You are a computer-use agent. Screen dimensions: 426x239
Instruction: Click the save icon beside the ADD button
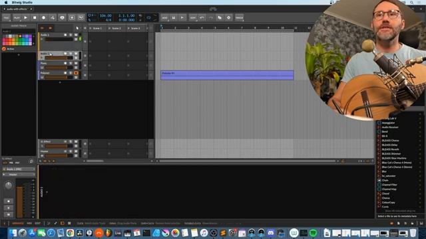(173, 18)
